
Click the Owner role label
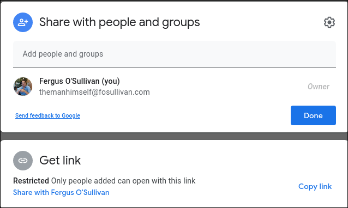pyautogui.click(x=319, y=87)
